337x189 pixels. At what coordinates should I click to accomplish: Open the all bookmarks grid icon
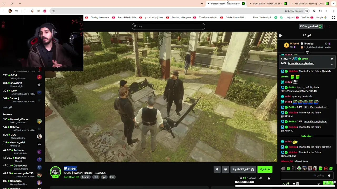click(333, 18)
